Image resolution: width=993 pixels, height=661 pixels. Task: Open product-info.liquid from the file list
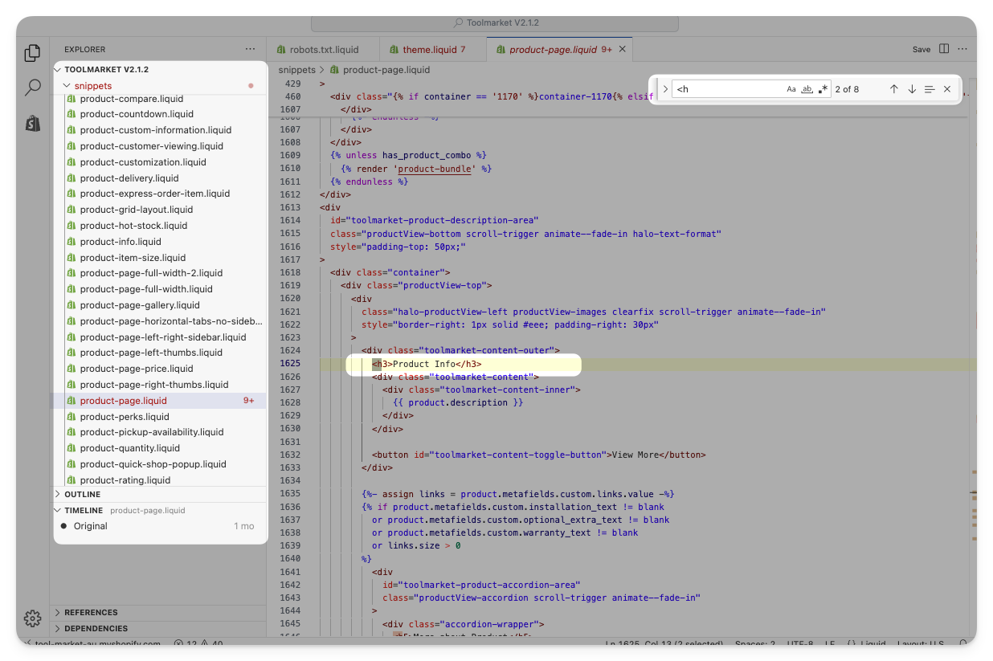(x=121, y=241)
